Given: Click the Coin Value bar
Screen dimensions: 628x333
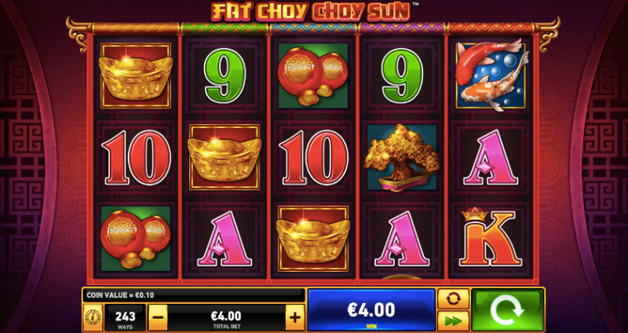Looking at the screenshot, I should (x=193, y=295).
